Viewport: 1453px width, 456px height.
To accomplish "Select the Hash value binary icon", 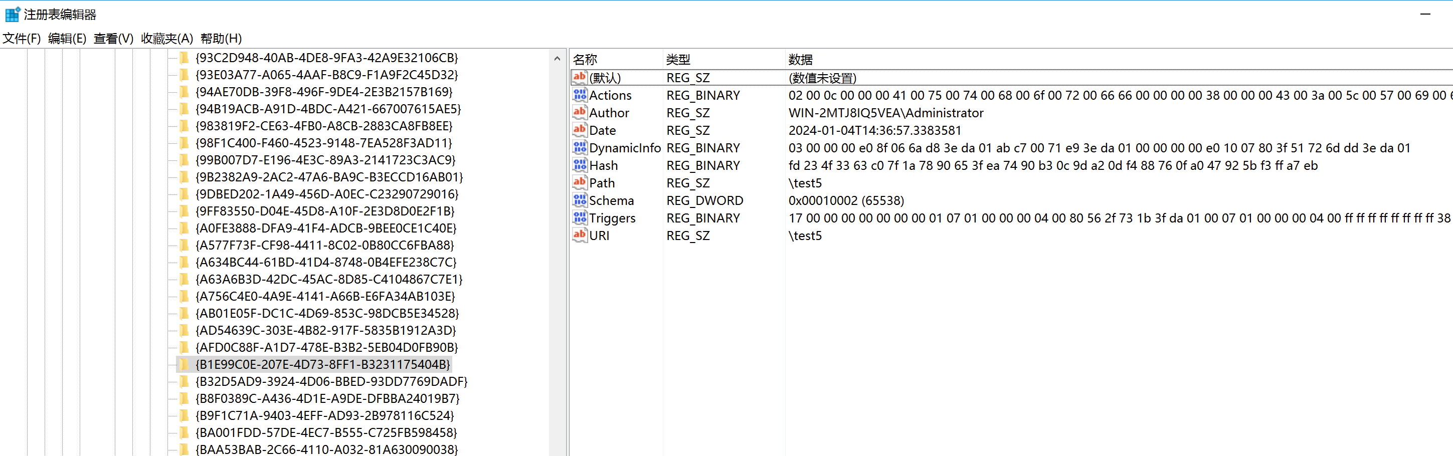I will coord(579,165).
